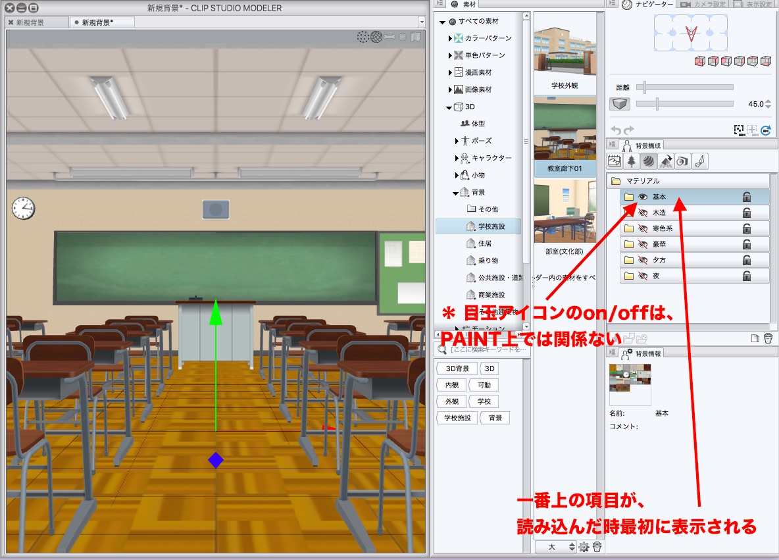The height and width of the screenshot is (560, 779).
Task: Click the striped sphere icon in viewport
Action: click(403, 37)
